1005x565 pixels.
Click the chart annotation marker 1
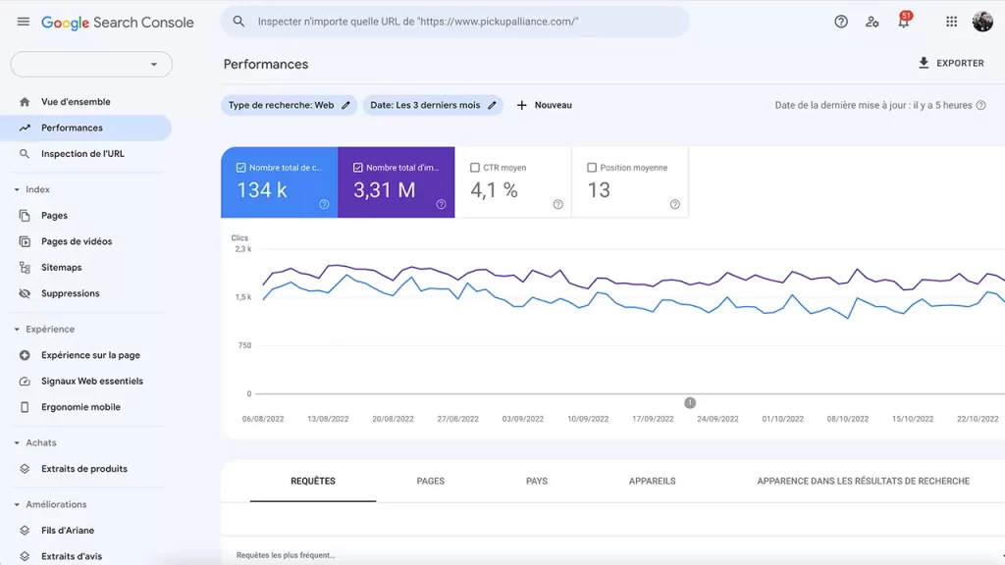click(690, 403)
